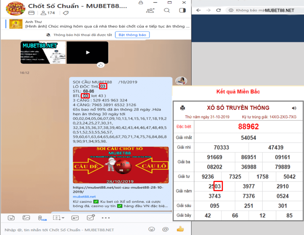Send a thumbs-up like

tap(180, 229)
